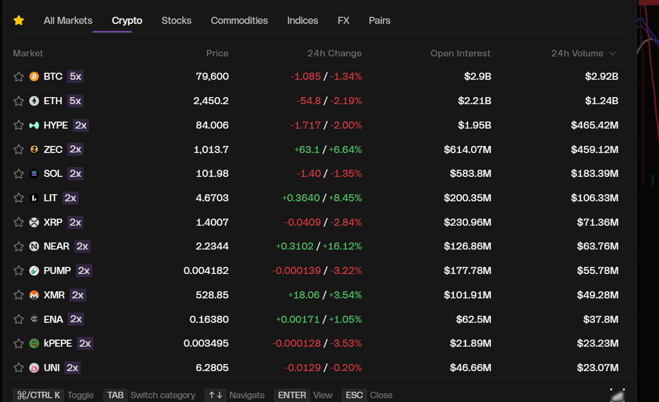The width and height of the screenshot is (659, 402).
Task: Click the SOL Solana coin icon
Action: point(34,174)
